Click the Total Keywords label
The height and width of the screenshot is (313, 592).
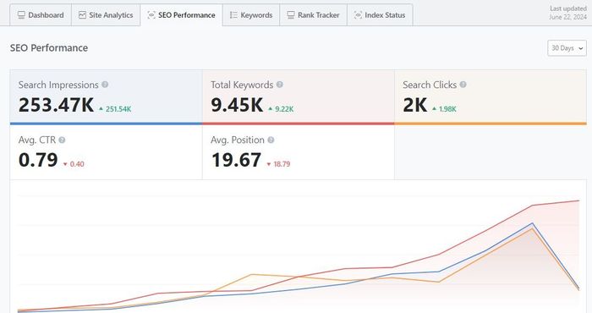pyautogui.click(x=242, y=85)
